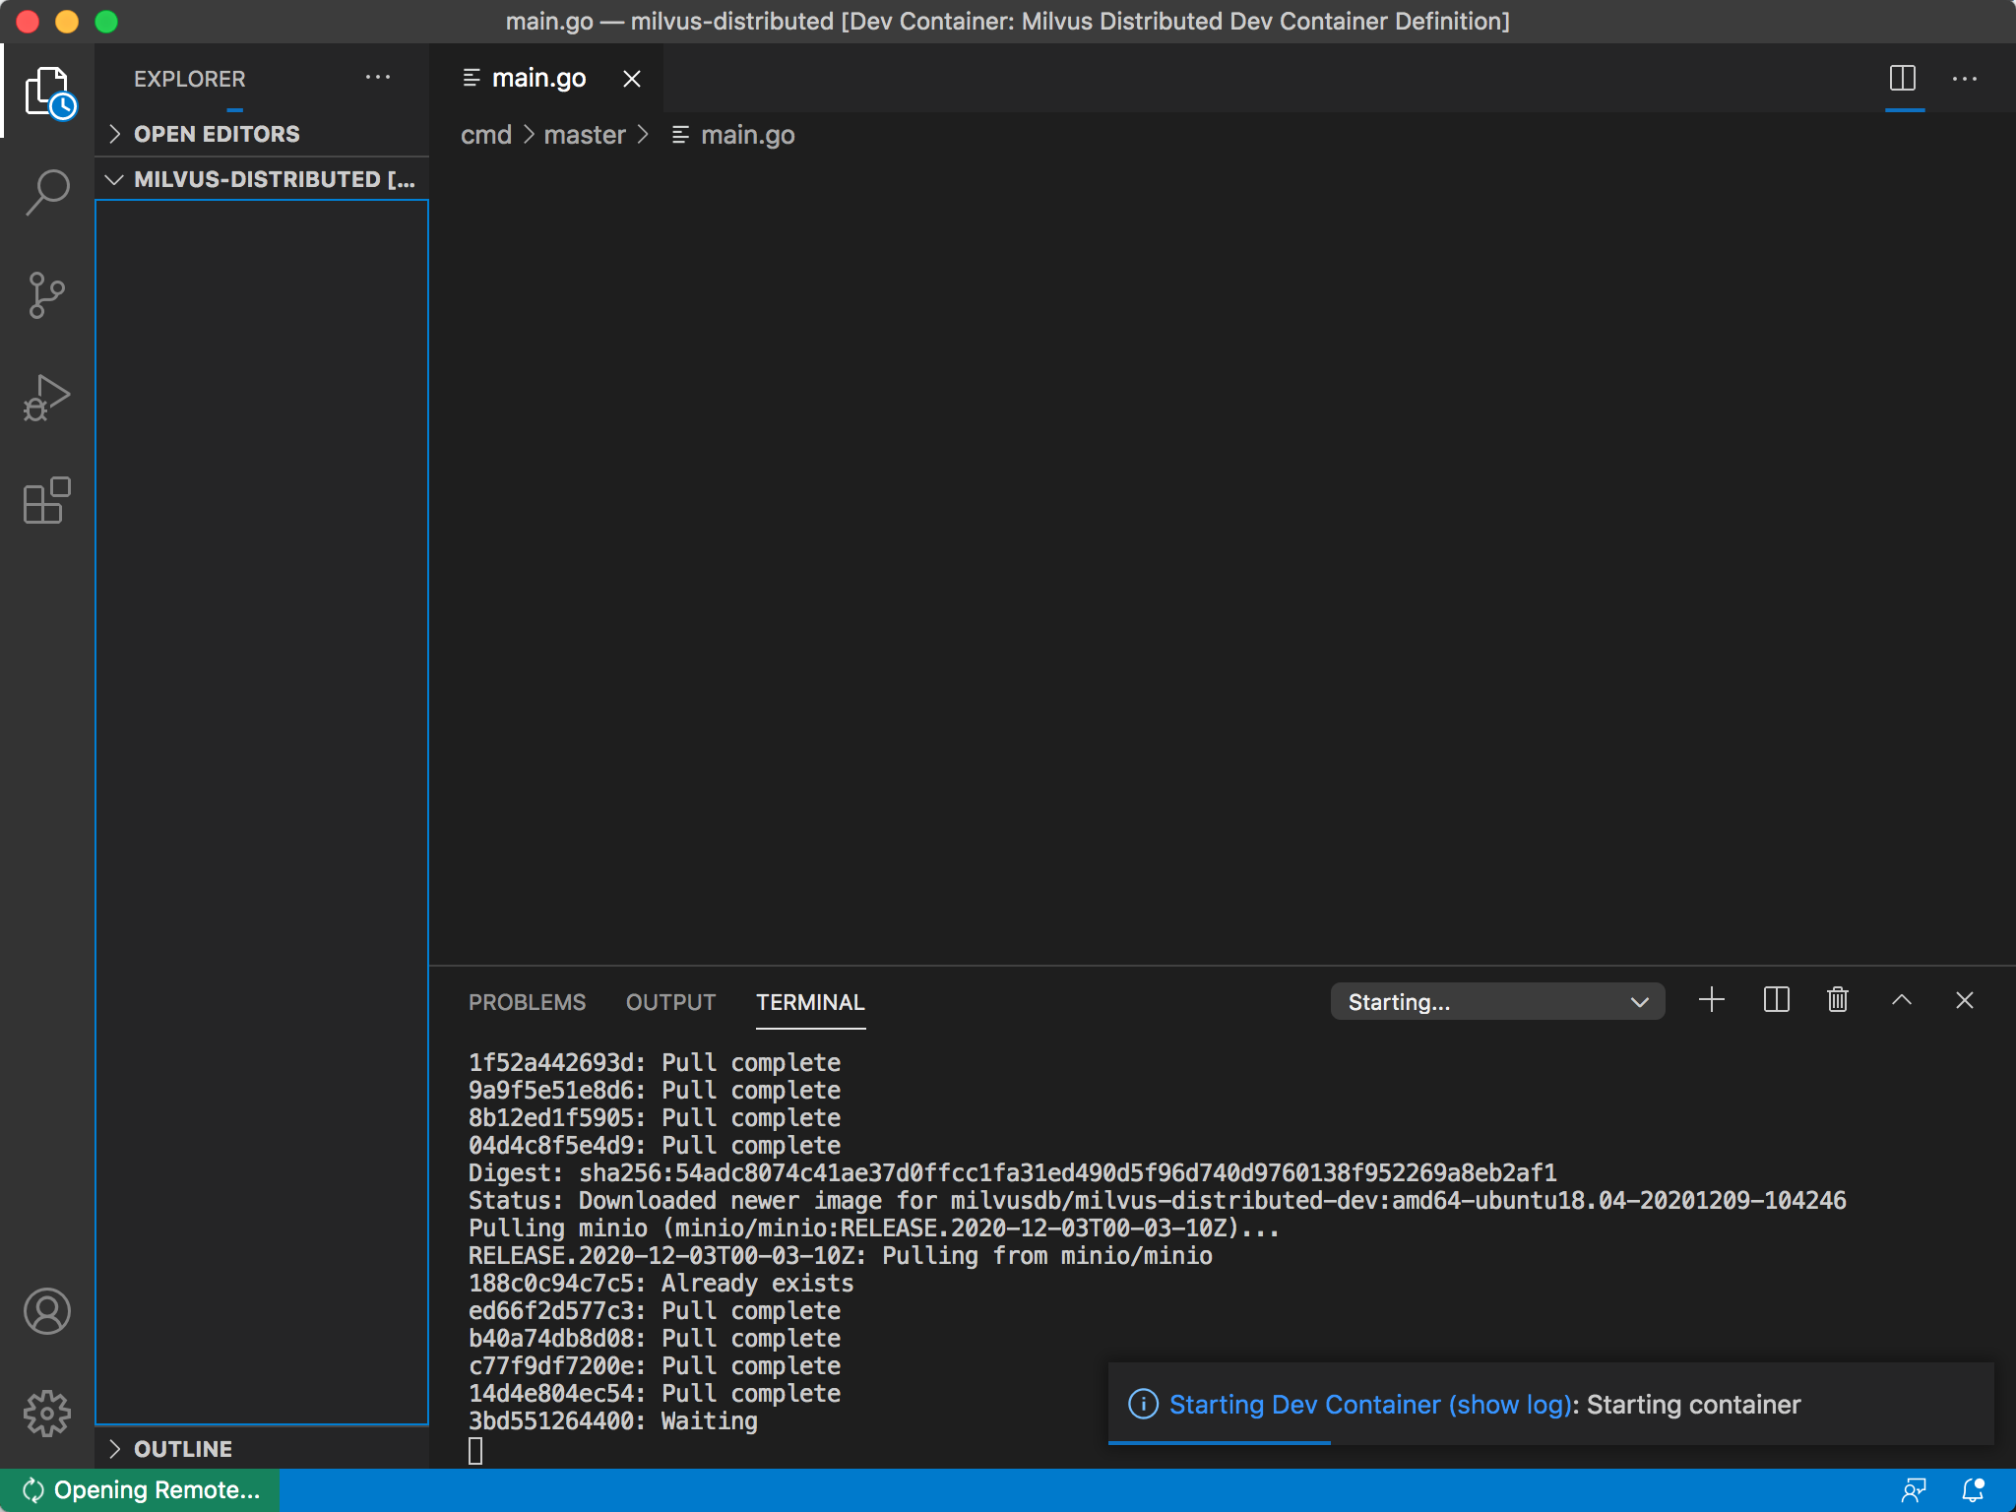This screenshot has height=1512, width=2016.
Task: Open the Manage gear settings icon
Action: [47, 1414]
